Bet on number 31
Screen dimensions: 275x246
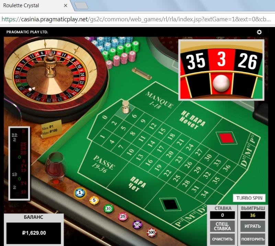(x=195, y=189)
